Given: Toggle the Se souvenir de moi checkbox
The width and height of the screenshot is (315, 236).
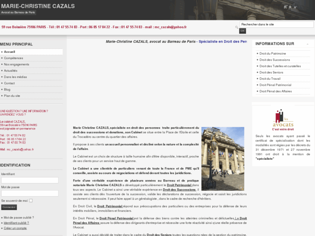Looking at the screenshot, I should tap(31, 200).
